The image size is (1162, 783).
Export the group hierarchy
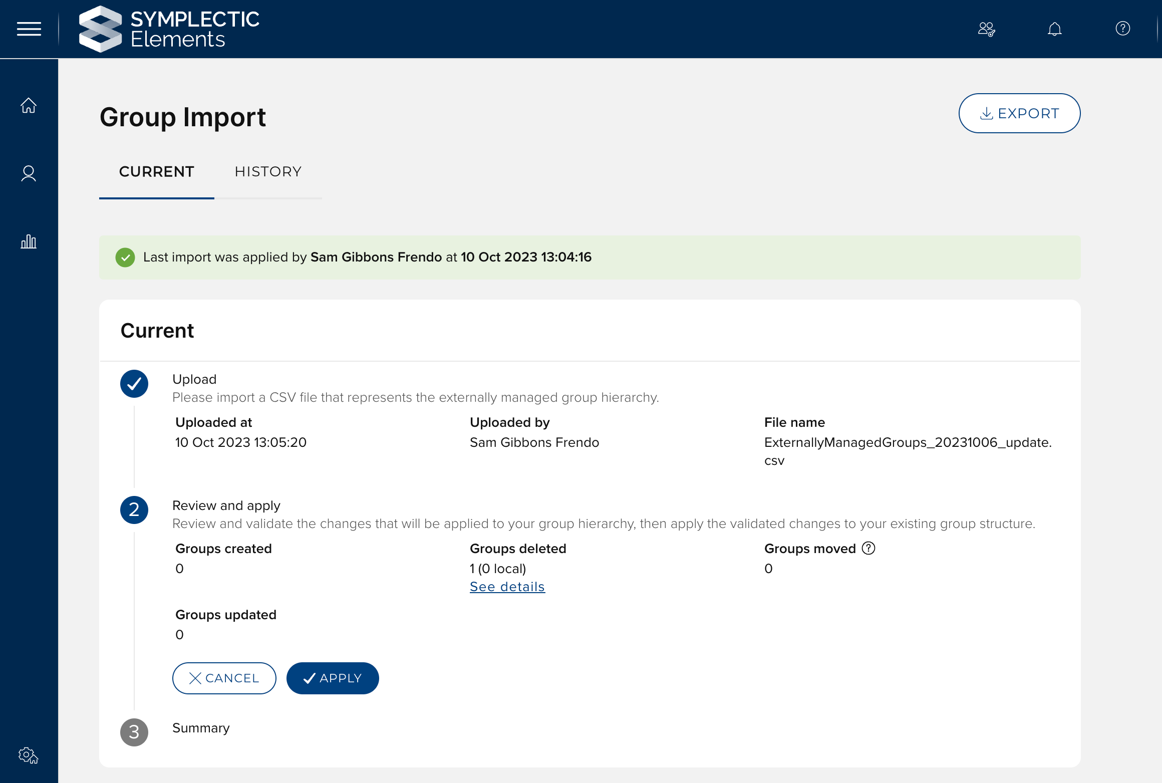(1019, 113)
